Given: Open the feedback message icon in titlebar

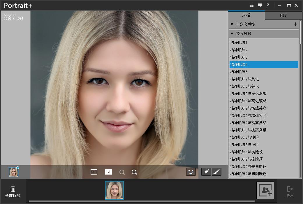Looking at the screenshot, I should [260, 5].
